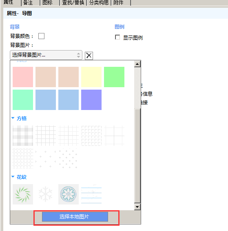Screen dimensions: 228x231
Task: Select the bright green solid color background
Action: tap(114, 77)
